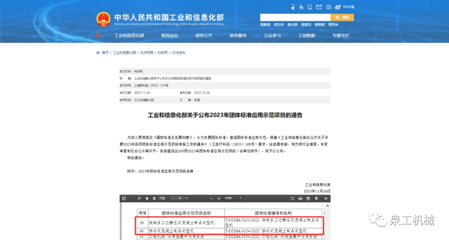Image resolution: width=449 pixels, height=240 pixels.
Task: Click the RSS订阅 link
Action: pos(348,7)
